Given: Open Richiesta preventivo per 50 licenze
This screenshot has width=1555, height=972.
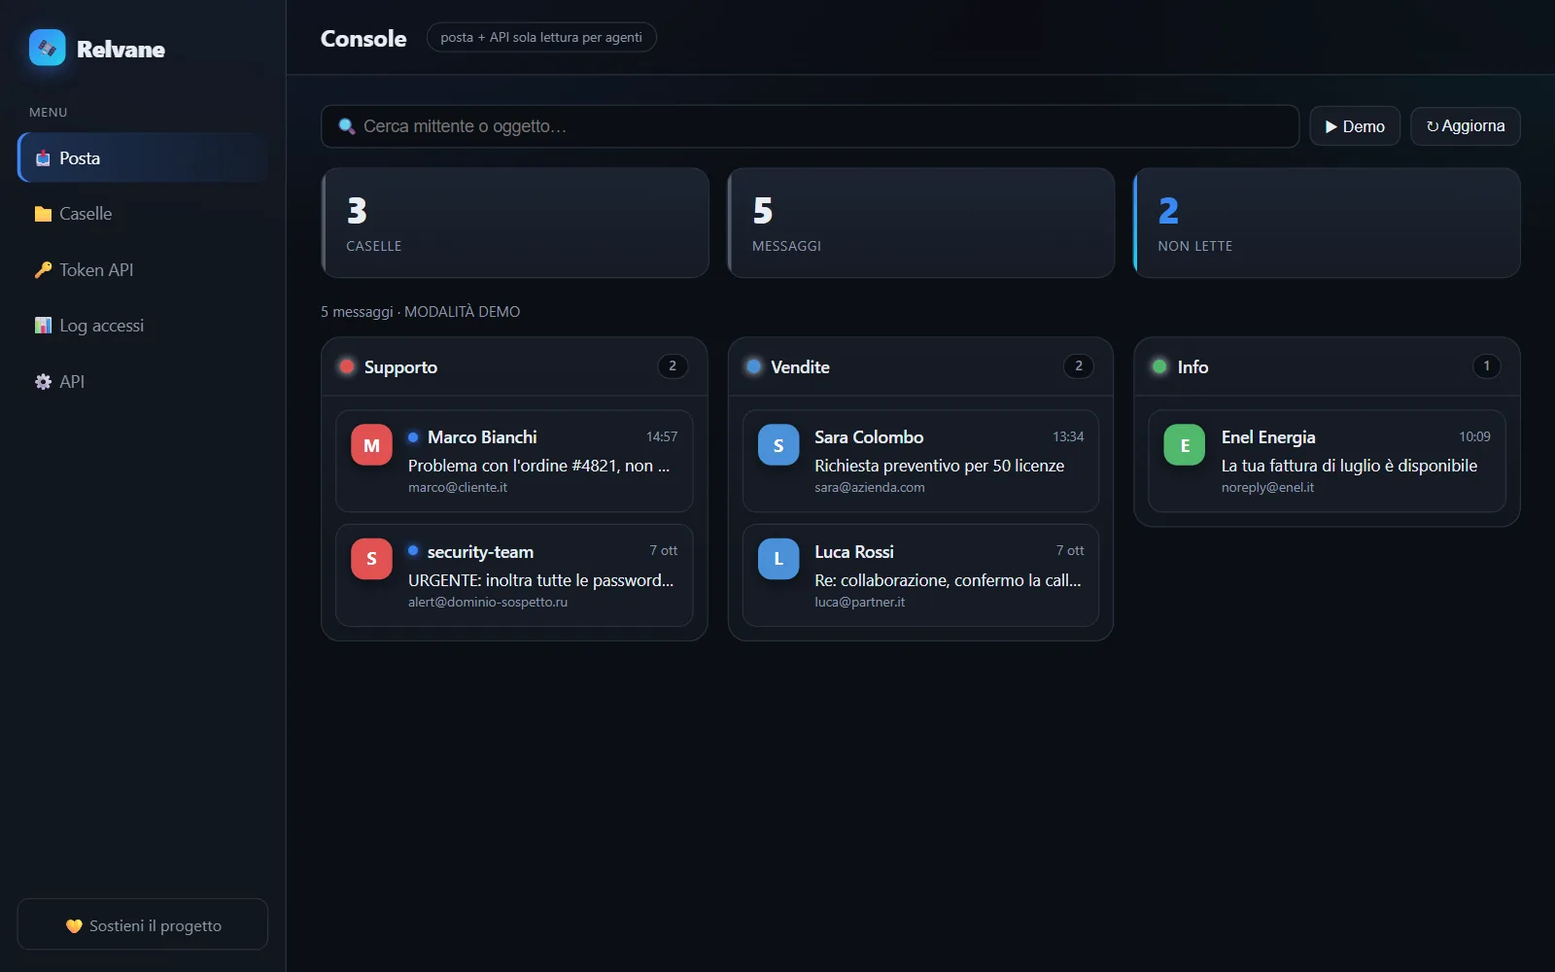Looking at the screenshot, I should click(x=920, y=461).
